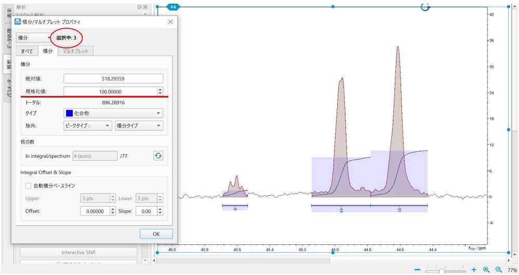
Task: Open the 積分タイプ dropdown
Action: click(x=138, y=126)
